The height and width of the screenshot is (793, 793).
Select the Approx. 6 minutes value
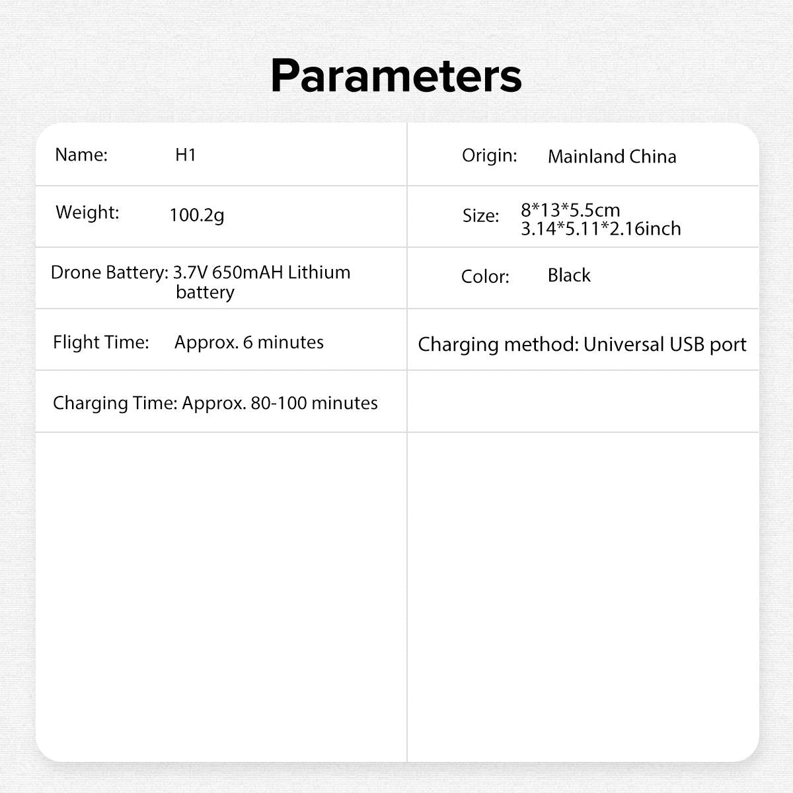click(249, 342)
